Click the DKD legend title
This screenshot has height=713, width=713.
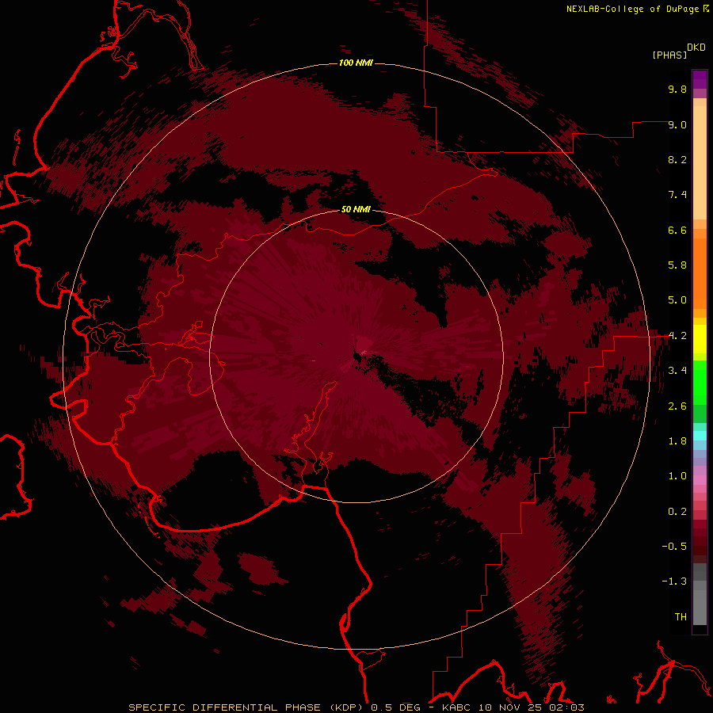click(x=696, y=48)
